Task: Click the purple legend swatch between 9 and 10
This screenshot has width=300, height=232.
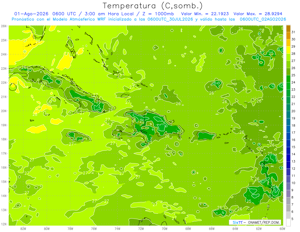Action: click(x=288, y=186)
